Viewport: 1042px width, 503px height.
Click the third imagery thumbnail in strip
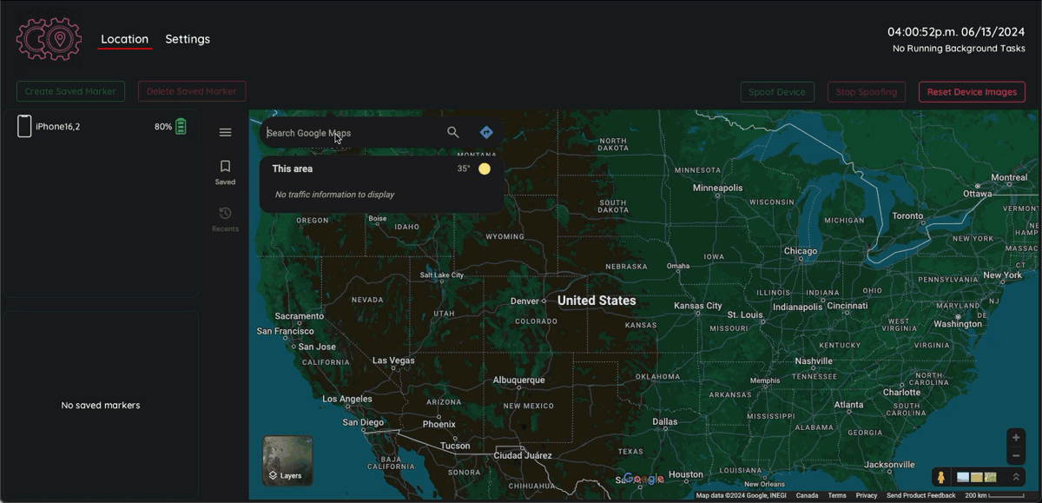(x=990, y=478)
